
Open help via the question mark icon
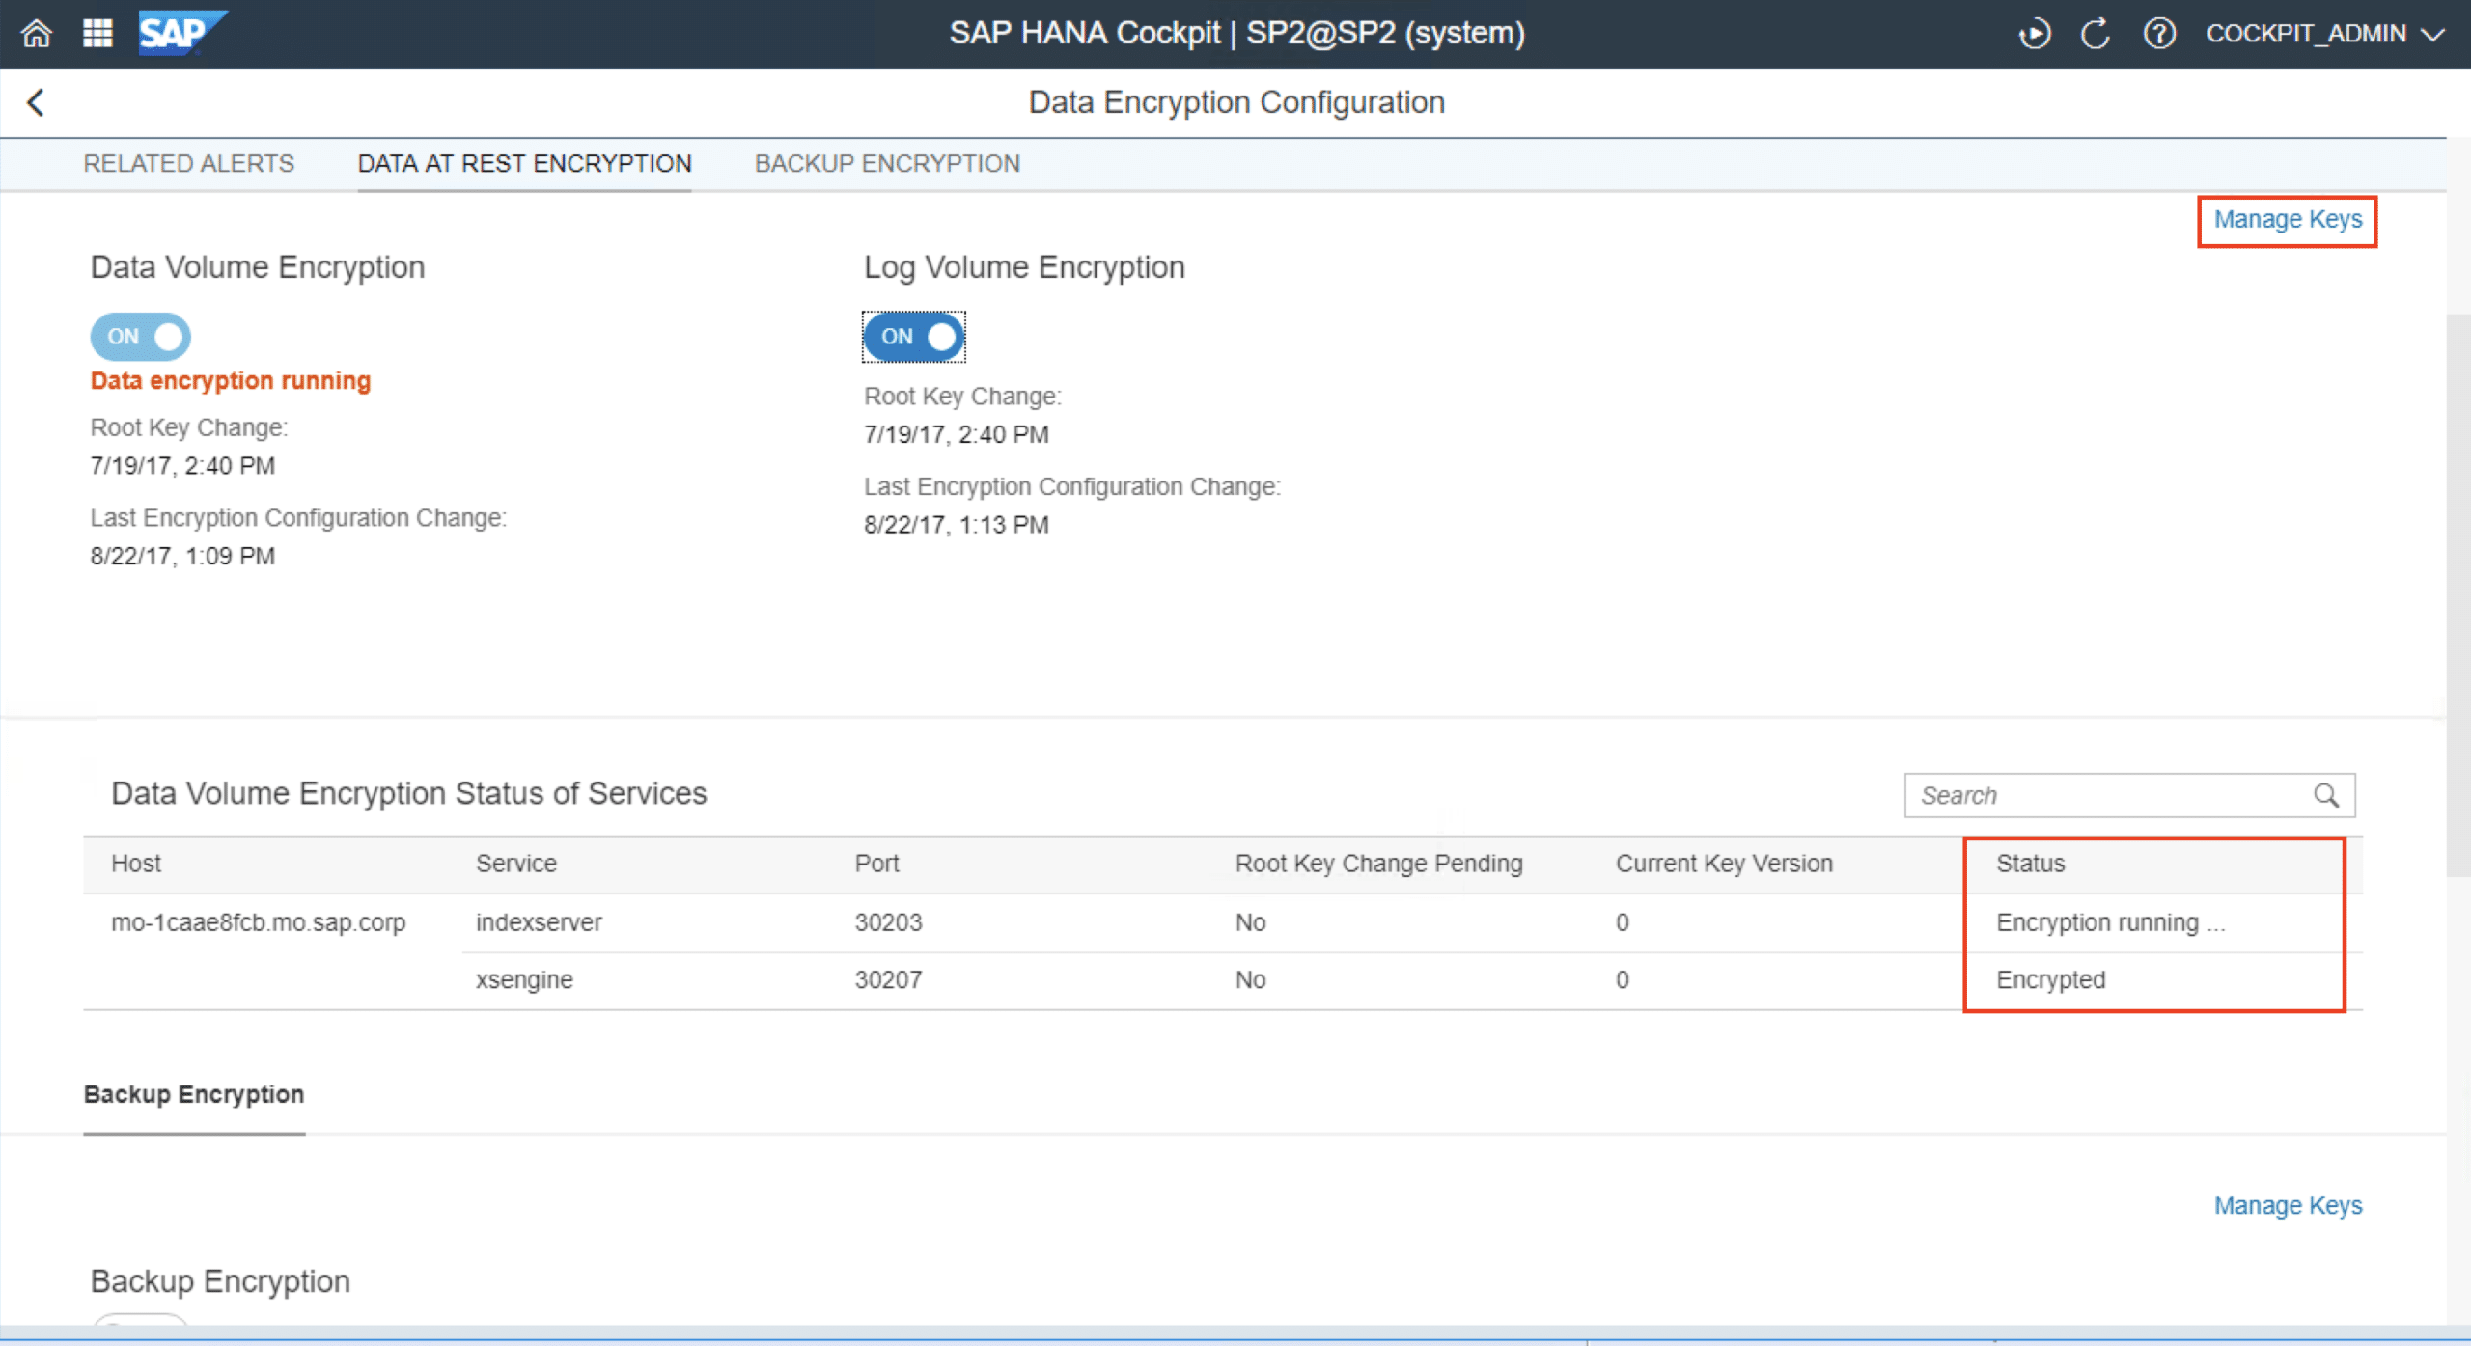2159,35
